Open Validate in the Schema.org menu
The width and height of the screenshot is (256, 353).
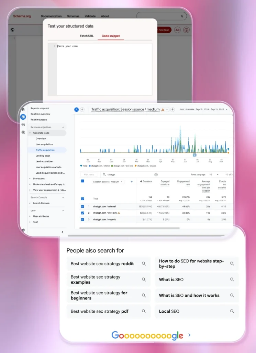pyautogui.click(x=90, y=16)
